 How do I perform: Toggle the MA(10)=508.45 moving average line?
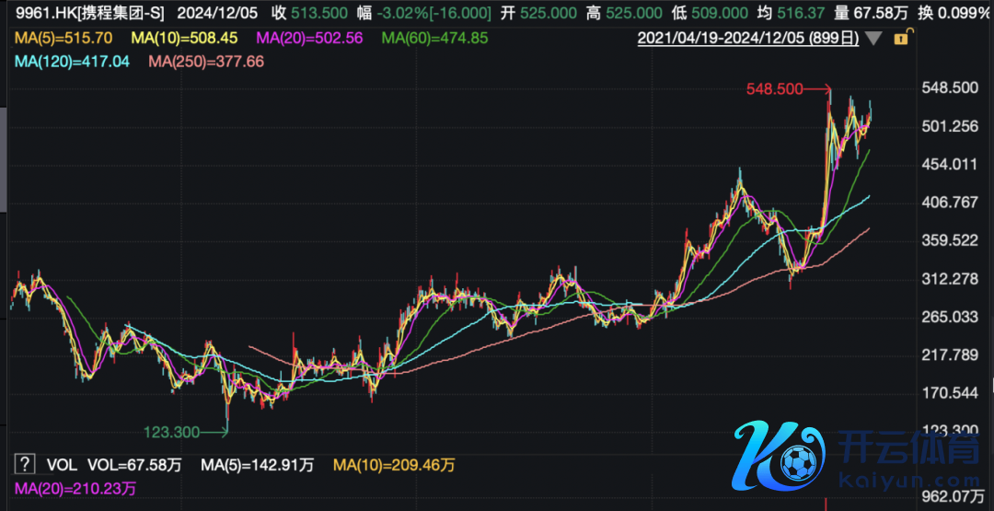coord(184,39)
